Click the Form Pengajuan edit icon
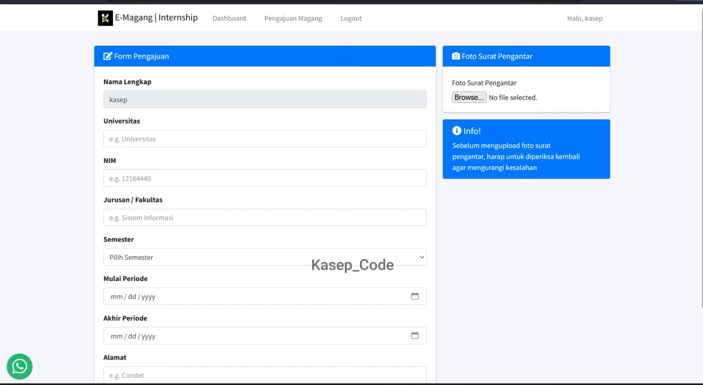 click(108, 56)
